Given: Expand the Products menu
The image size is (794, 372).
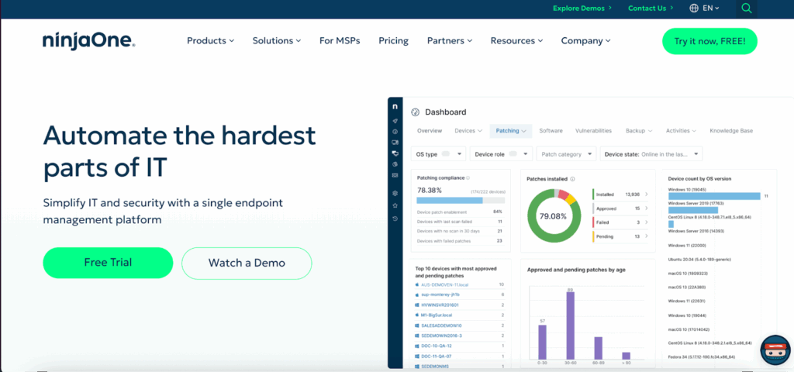Looking at the screenshot, I should click(210, 41).
